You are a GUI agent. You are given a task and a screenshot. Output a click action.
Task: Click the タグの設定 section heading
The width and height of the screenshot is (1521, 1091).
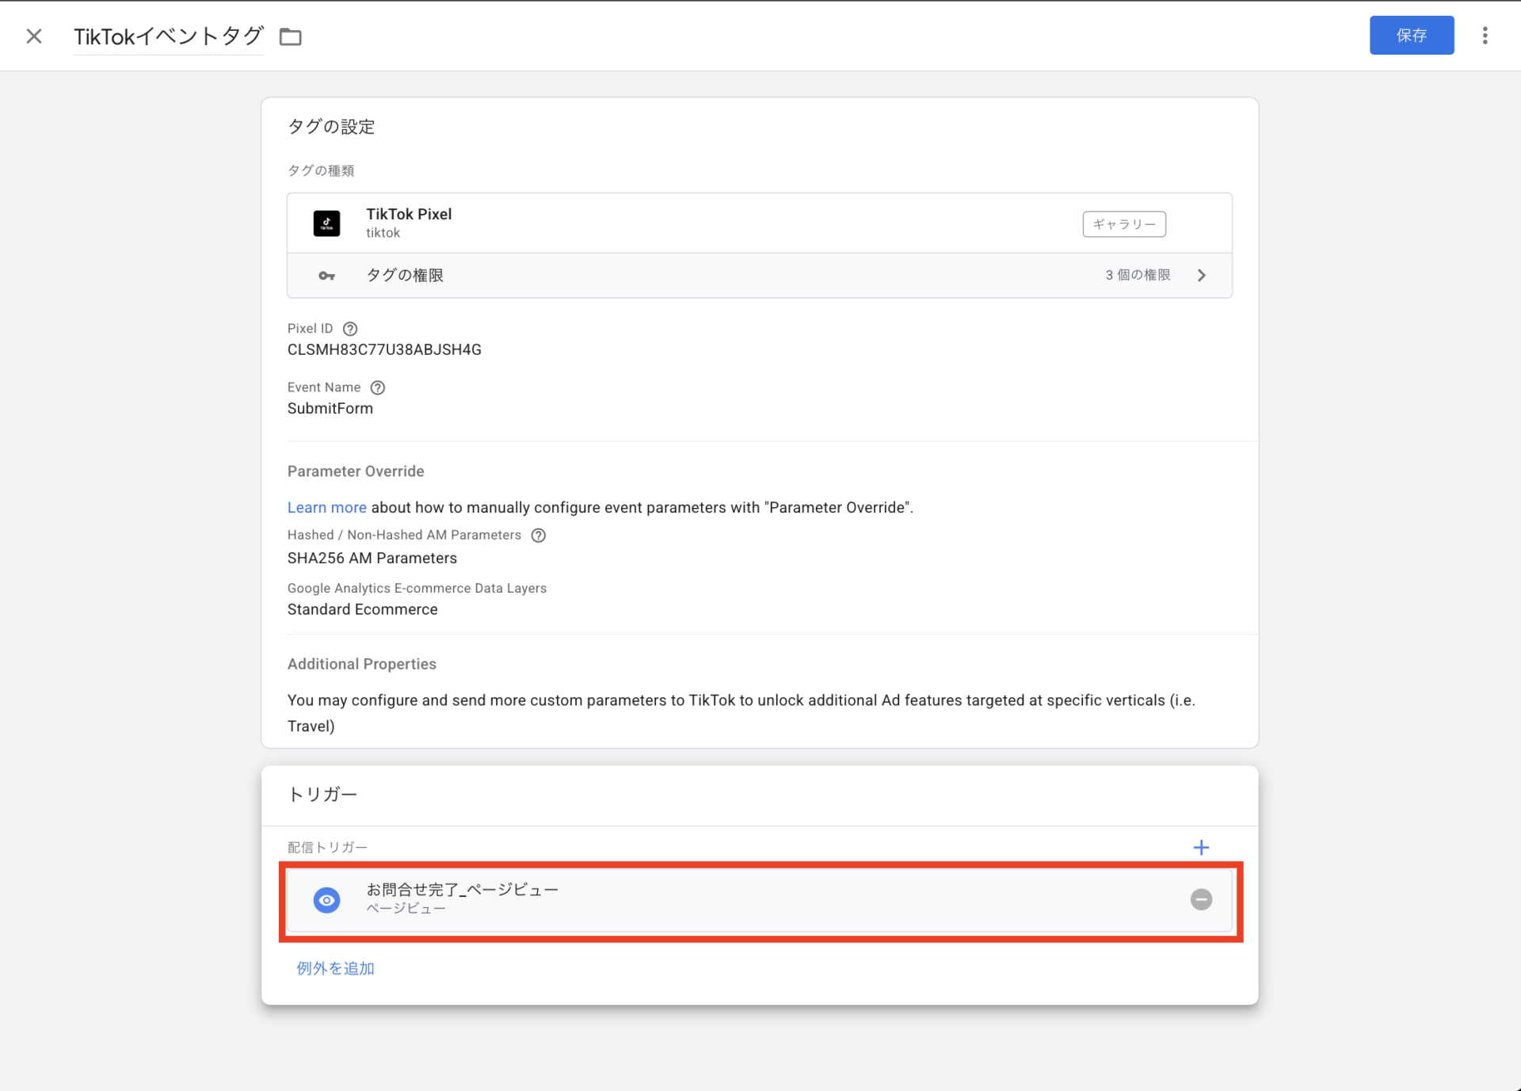(331, 127)
